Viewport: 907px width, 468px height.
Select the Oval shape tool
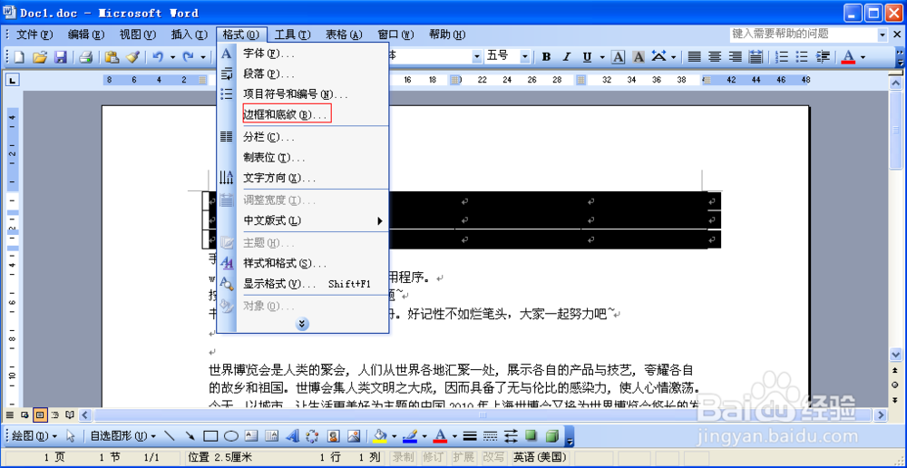(230, 435)
